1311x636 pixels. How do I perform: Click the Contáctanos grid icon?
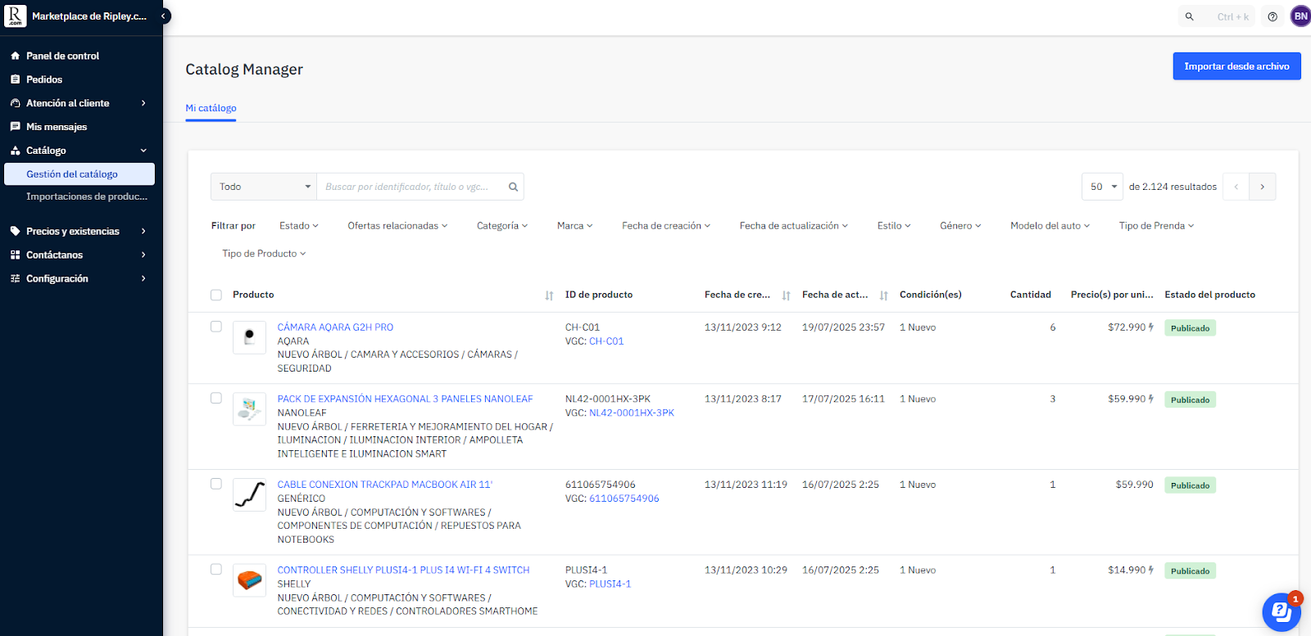[15, 255]
